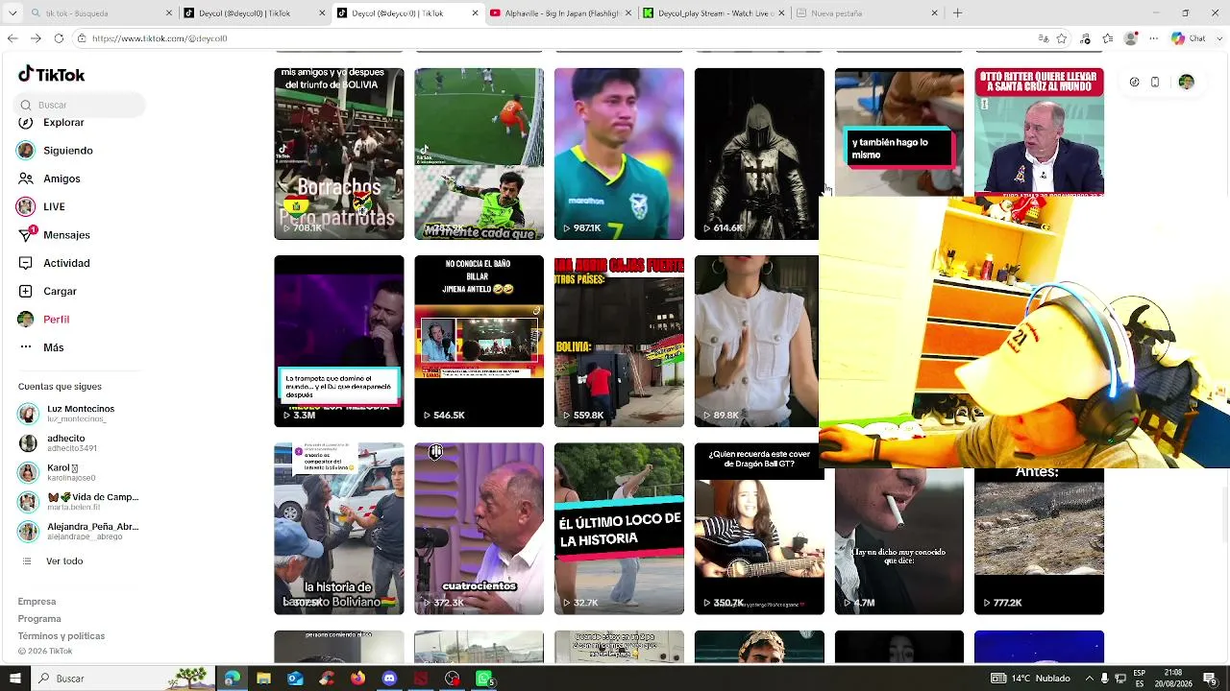
Task: Switch to the first Deycol TikTok tab
Action: pyautogui.click(x=255, y=13)
